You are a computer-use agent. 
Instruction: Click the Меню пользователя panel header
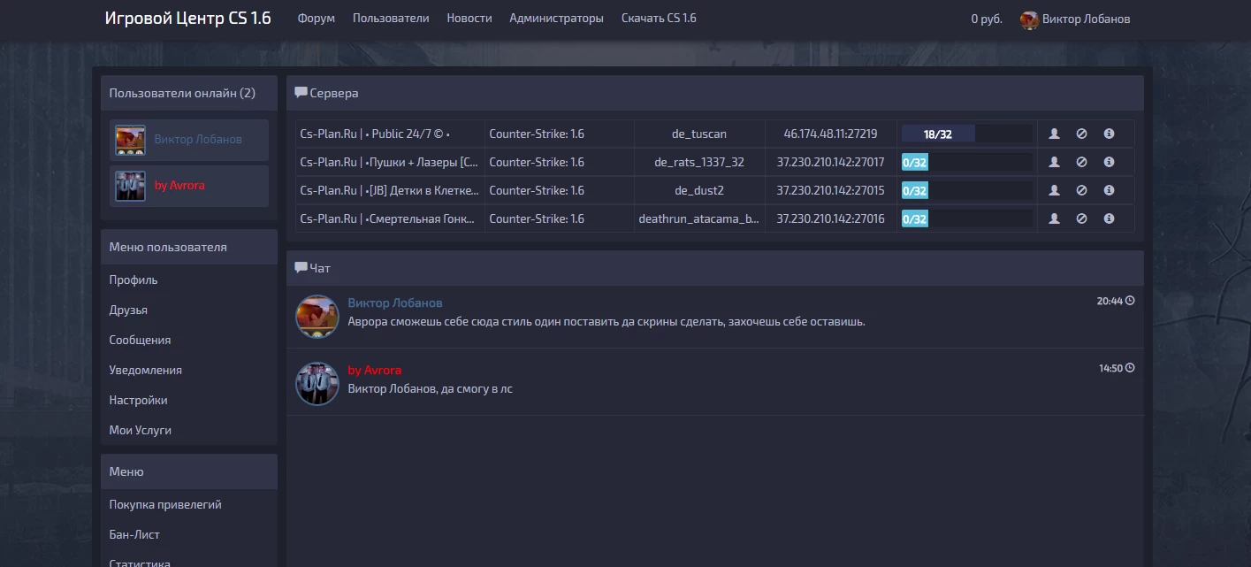click(x=189, y=247)
